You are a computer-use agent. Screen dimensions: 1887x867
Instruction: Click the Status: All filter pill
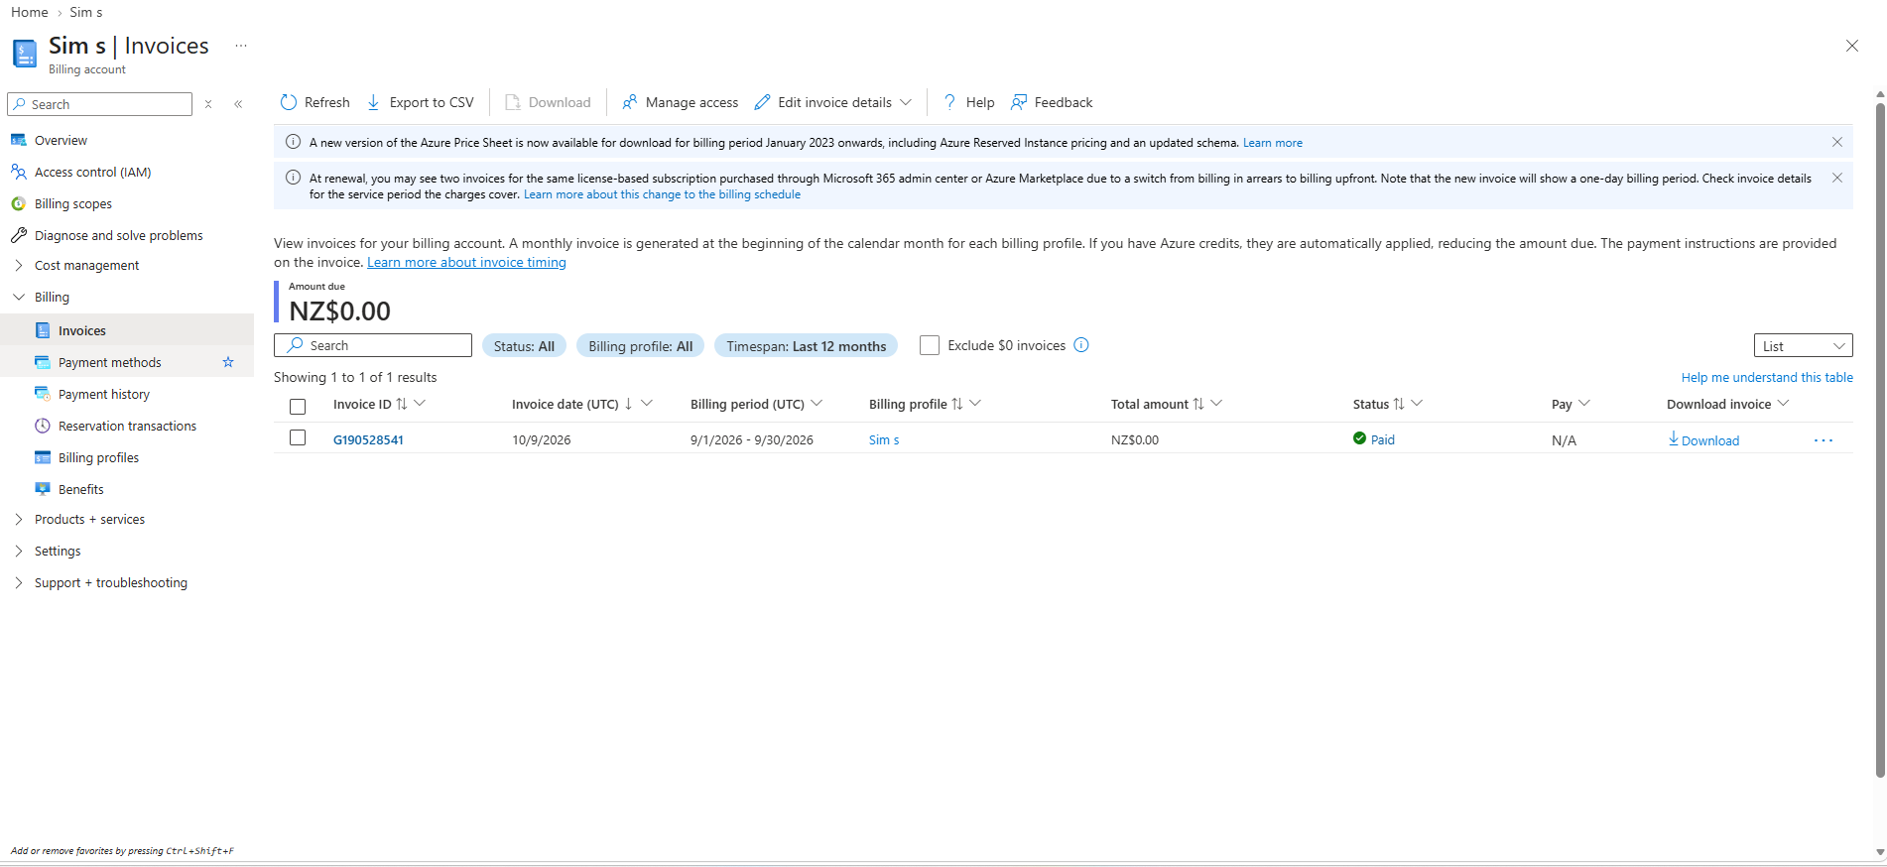524,345
